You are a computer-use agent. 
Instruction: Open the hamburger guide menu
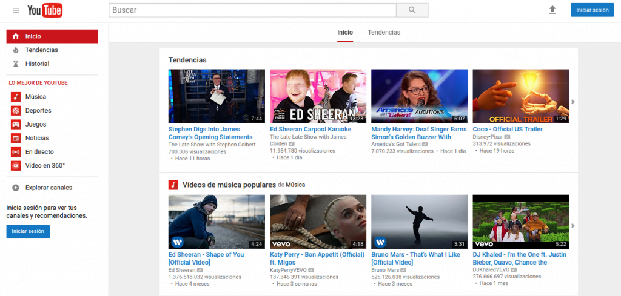[x=16, y=10]
